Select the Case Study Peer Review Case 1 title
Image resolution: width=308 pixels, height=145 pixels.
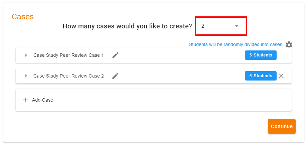pyautogui.click(x=68, y=55)
